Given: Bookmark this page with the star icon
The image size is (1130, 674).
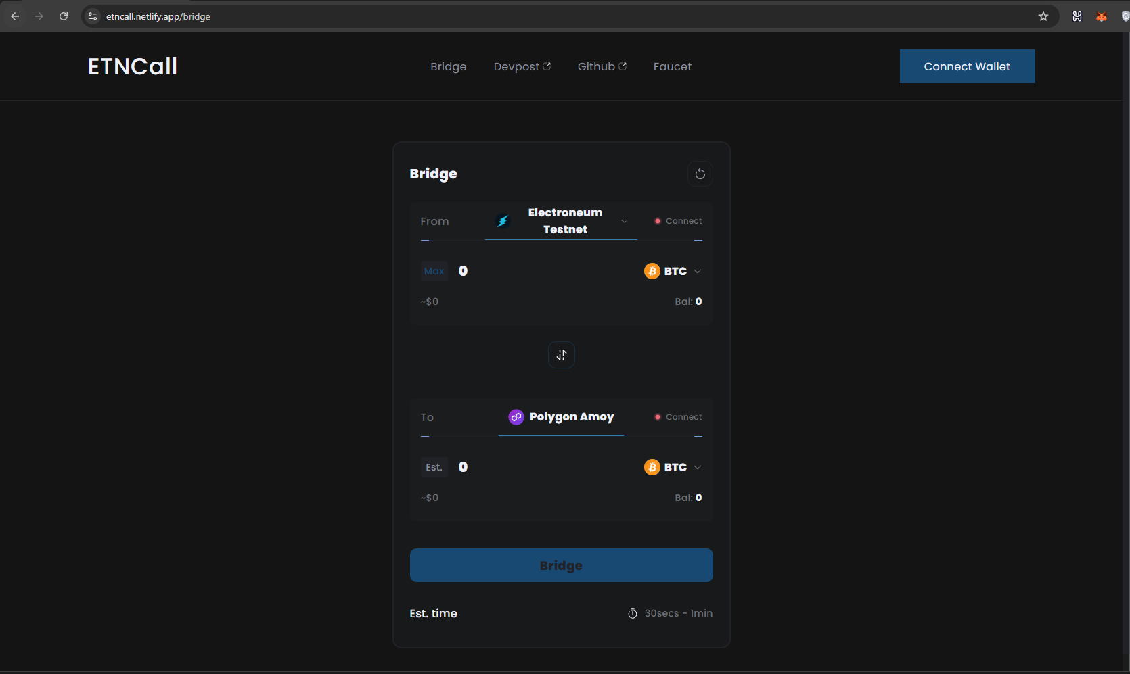Looking at the screenshot, I should coord(1043,16).
